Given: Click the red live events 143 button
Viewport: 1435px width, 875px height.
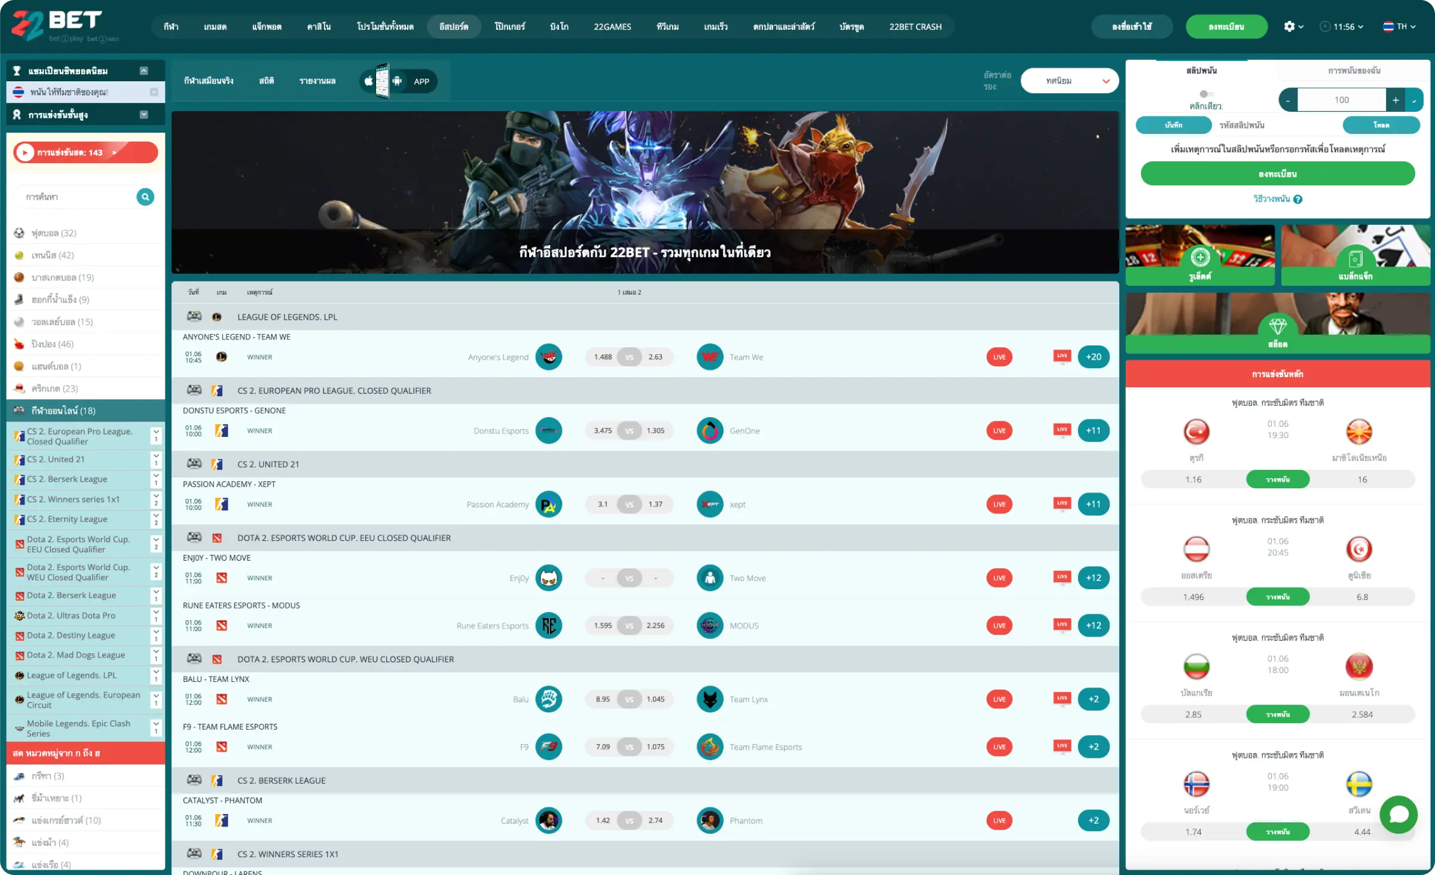Looking at the screenshot, I should tap(86, 152).
